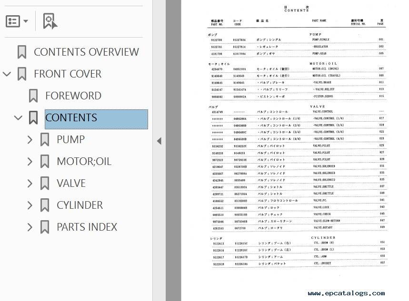Jump to the CYLINDER bookmark

click(x=80, y=205)
